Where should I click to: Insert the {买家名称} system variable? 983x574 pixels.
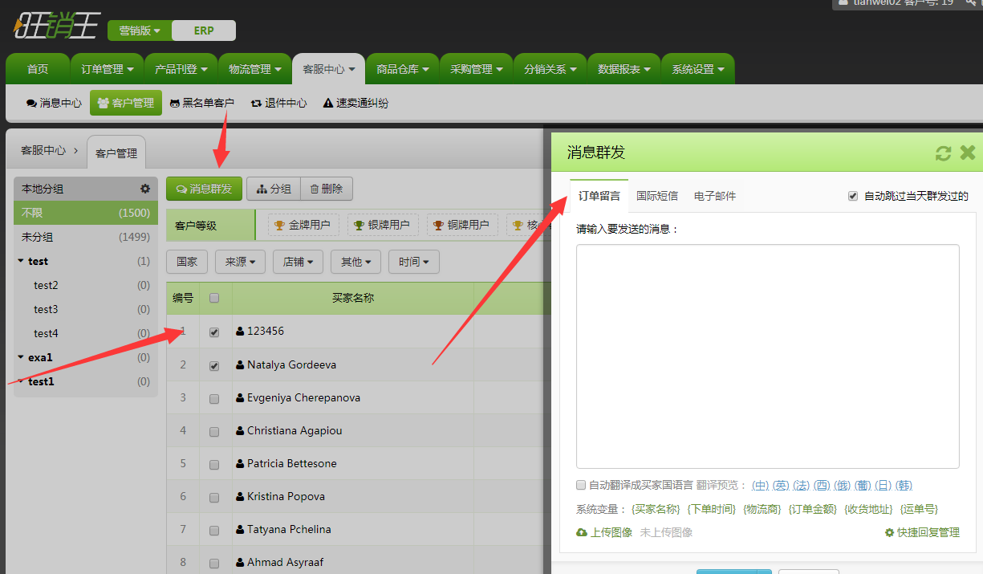(x=656, y=509)
